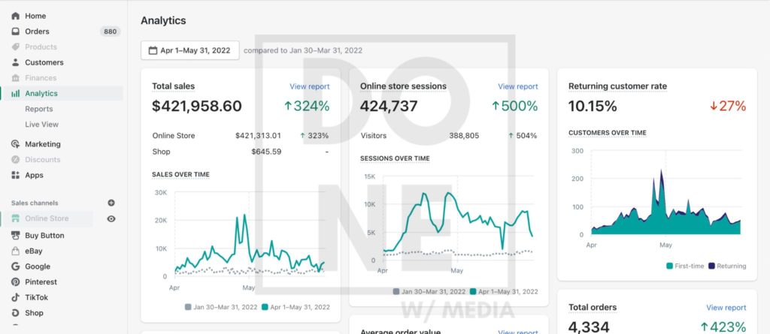Viewport: 770px width, 334px height.
Task: Click the calendar icon in date picker
Action: (153, 50)
